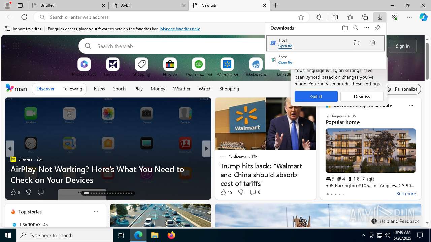Click See more on real estate card
Image resolution: width=431 pixels, height=242 pixels.
406,194
